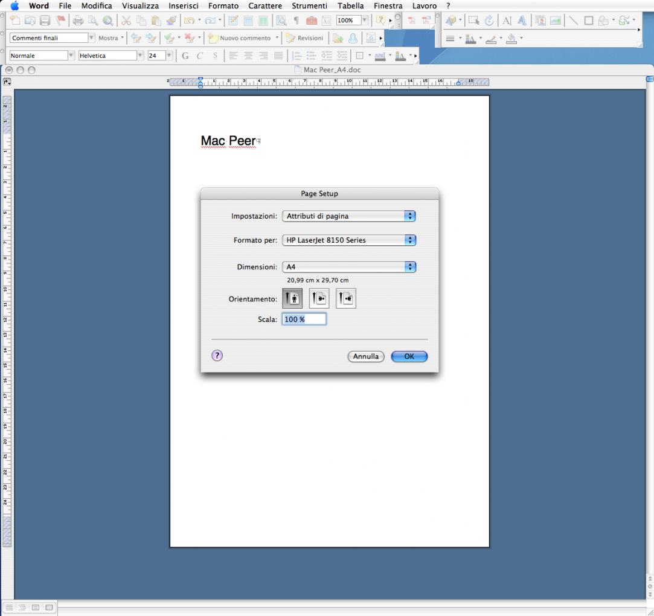Viewport: 654px width, 616px height.
Task: Toggle the paragraph marks (¶) icon
Action: pyautogui.click(x=296, y=20)
